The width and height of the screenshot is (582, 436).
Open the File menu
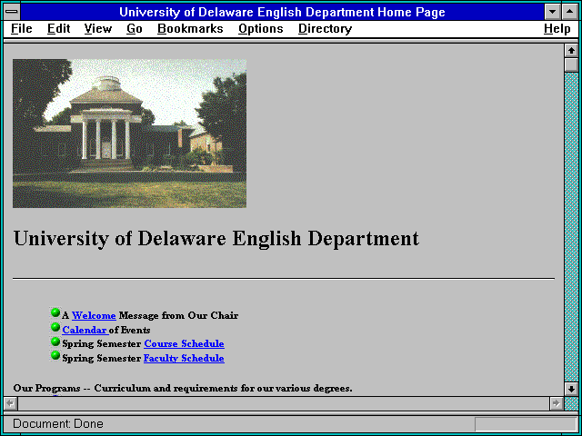click(22, 29)
